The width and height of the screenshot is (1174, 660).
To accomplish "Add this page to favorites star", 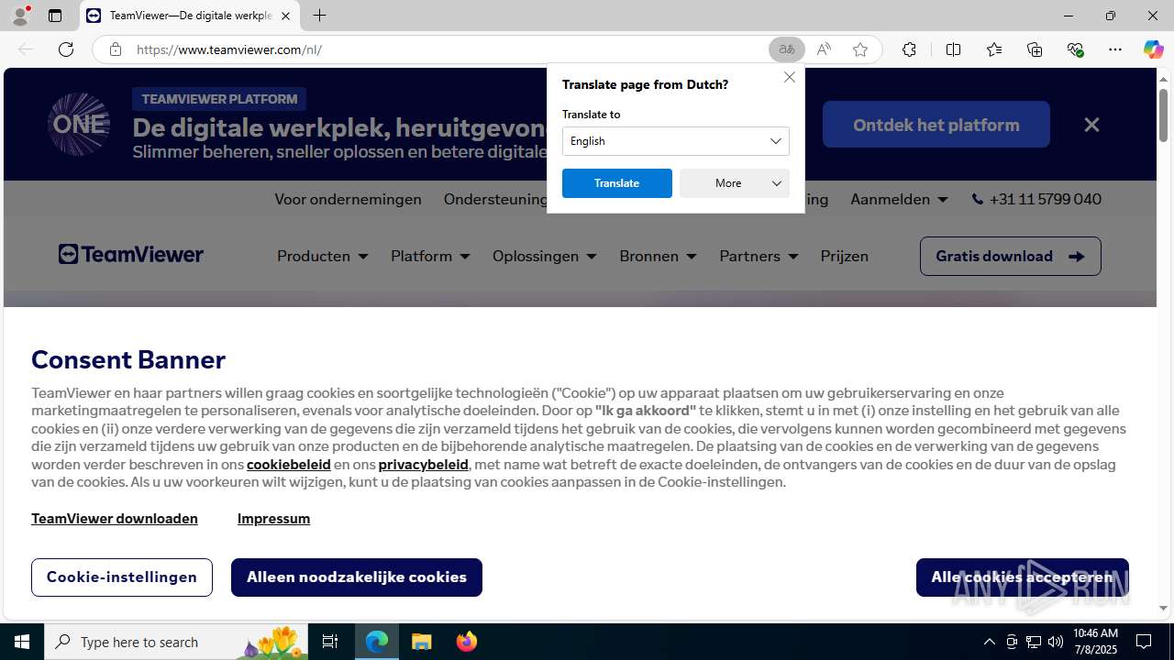I will tap(860, 49).
